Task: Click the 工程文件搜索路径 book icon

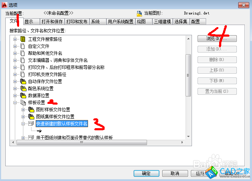Action: point(23,39)
